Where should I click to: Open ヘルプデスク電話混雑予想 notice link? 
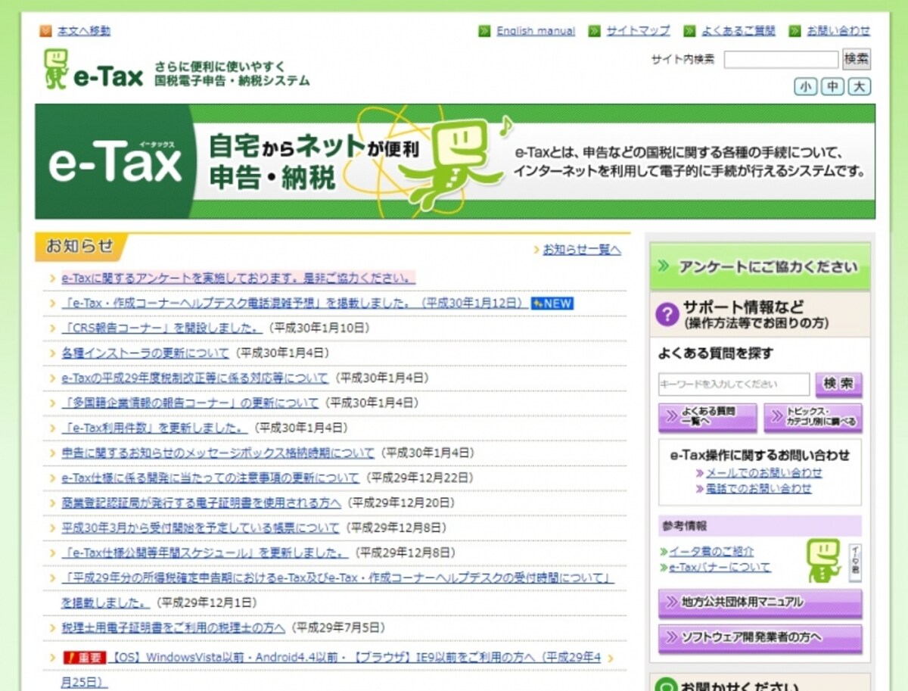(294, 303)
